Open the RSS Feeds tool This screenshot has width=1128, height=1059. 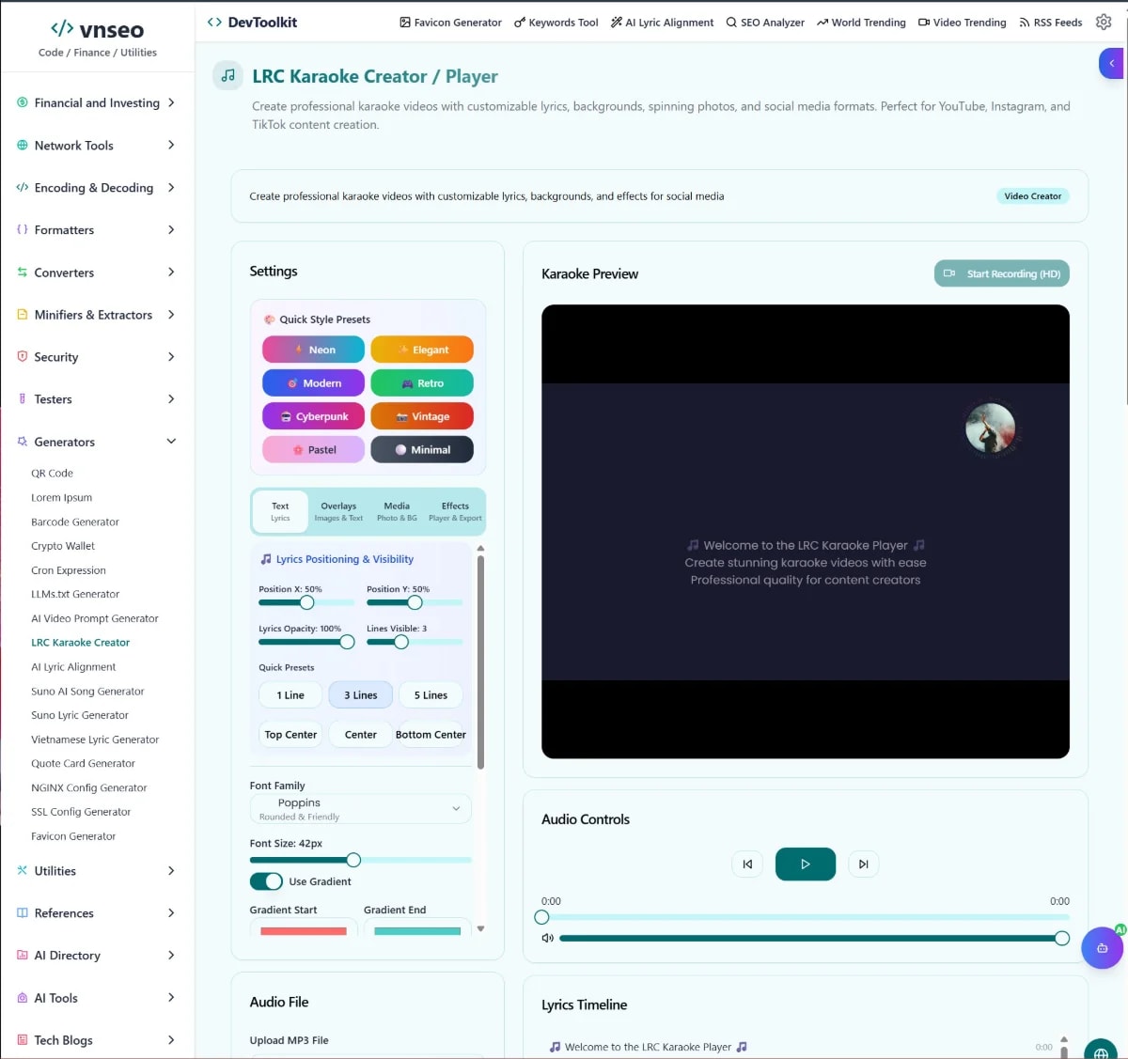[x=1050, y=22]
